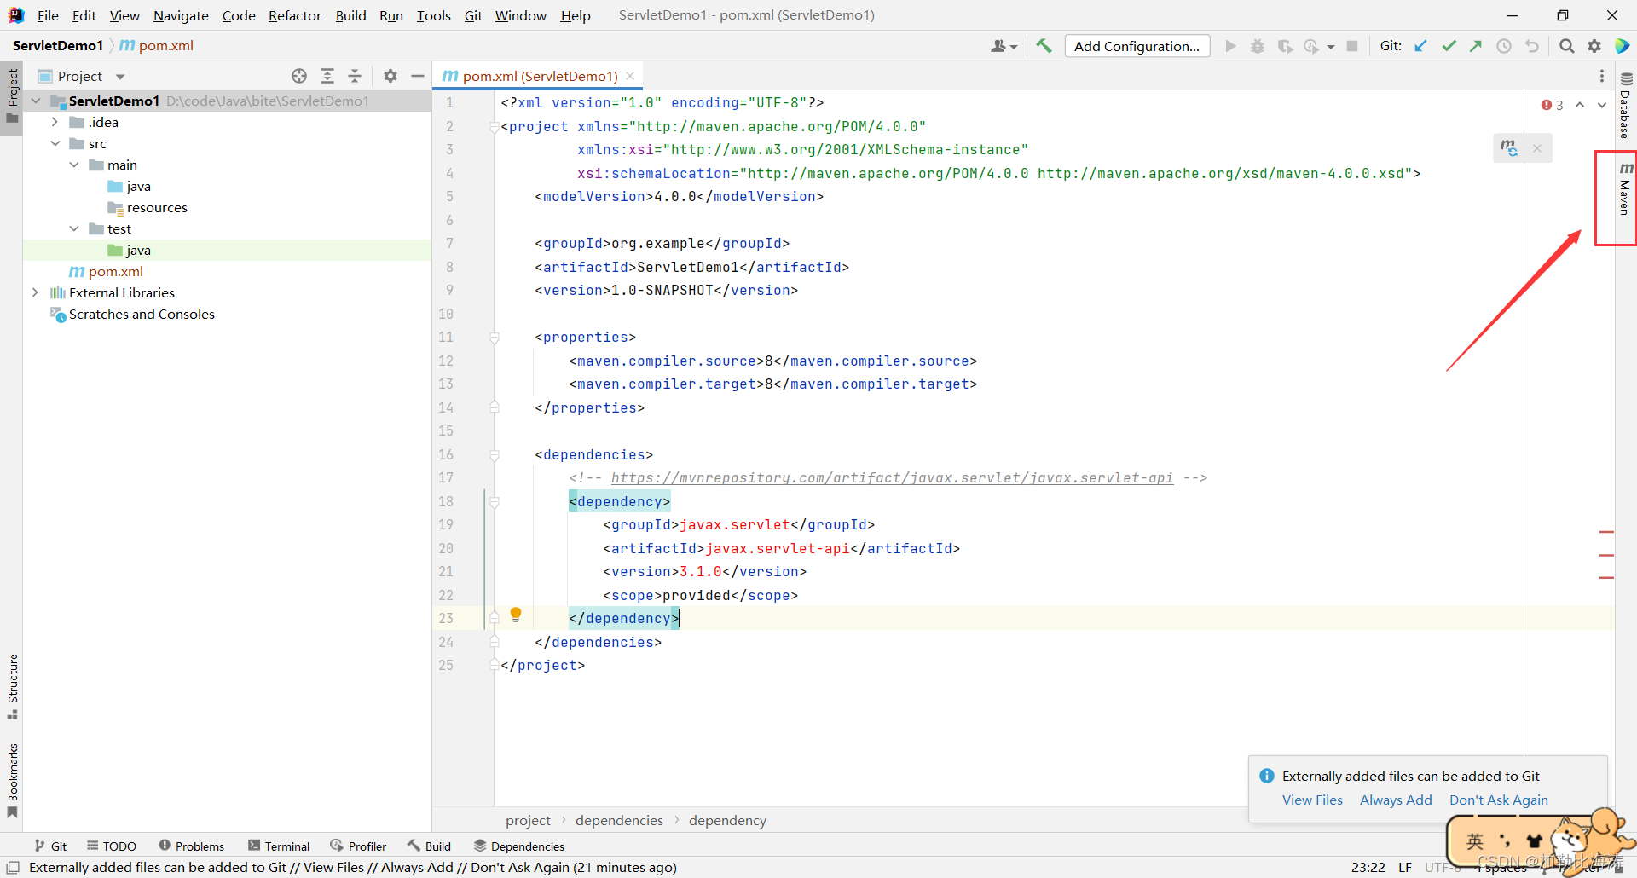Open the mvnrepository URL in comment
The width and height of the screenshot is (1637, 878).
point(892,478)
